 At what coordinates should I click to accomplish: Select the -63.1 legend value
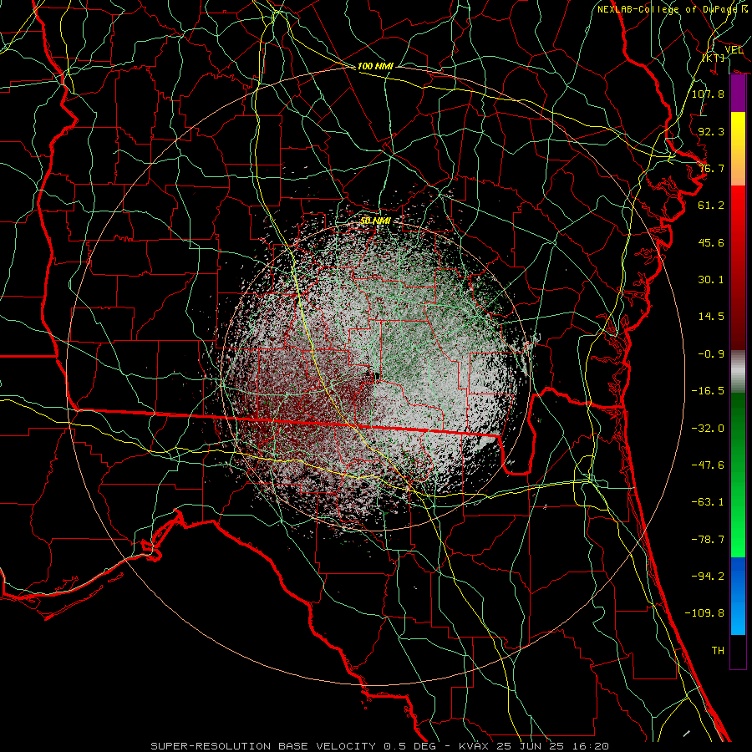(708, 502)
